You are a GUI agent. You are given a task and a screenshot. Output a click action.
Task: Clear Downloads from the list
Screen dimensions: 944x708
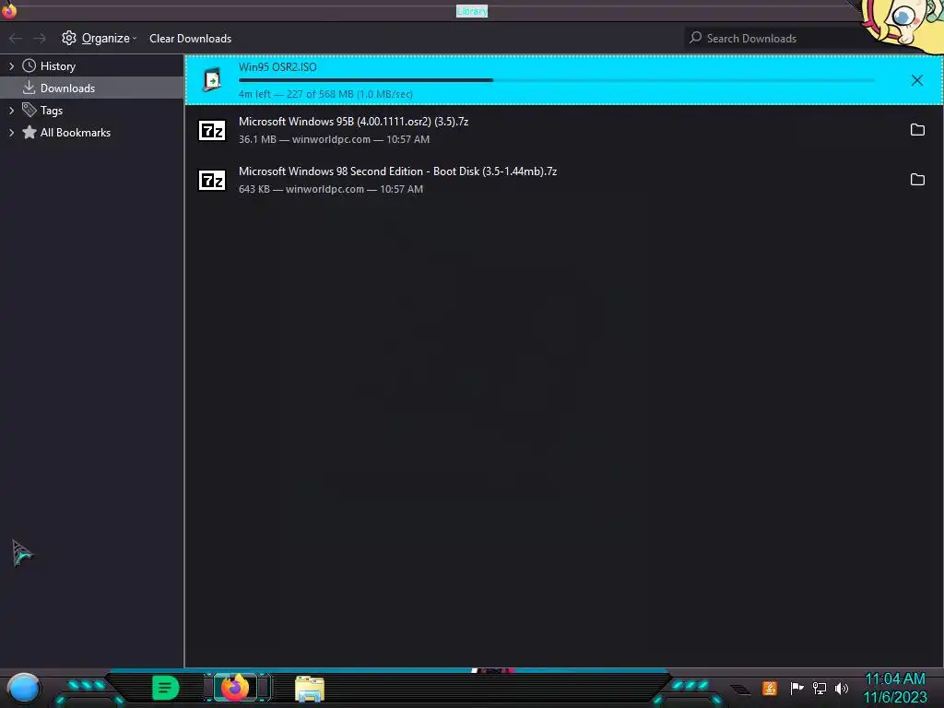point(190,39)
